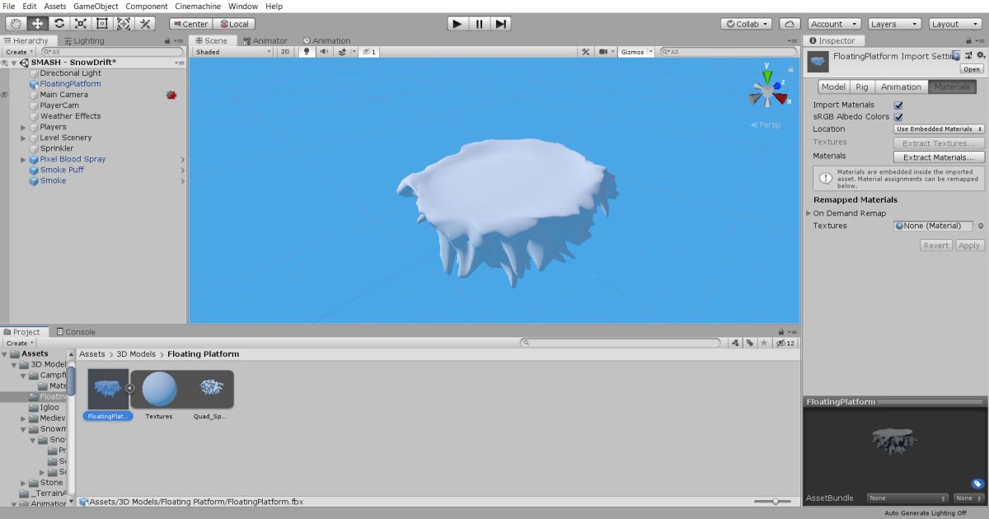Image resolution: width=989 pixels, height=519 pixels.
Task: Select the Textures material thumbnail
Action: pyautogui.click(x=159, y=388)
